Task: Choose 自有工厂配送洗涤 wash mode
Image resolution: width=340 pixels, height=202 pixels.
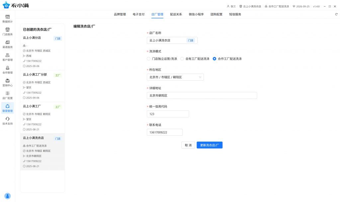Action: 182,59
